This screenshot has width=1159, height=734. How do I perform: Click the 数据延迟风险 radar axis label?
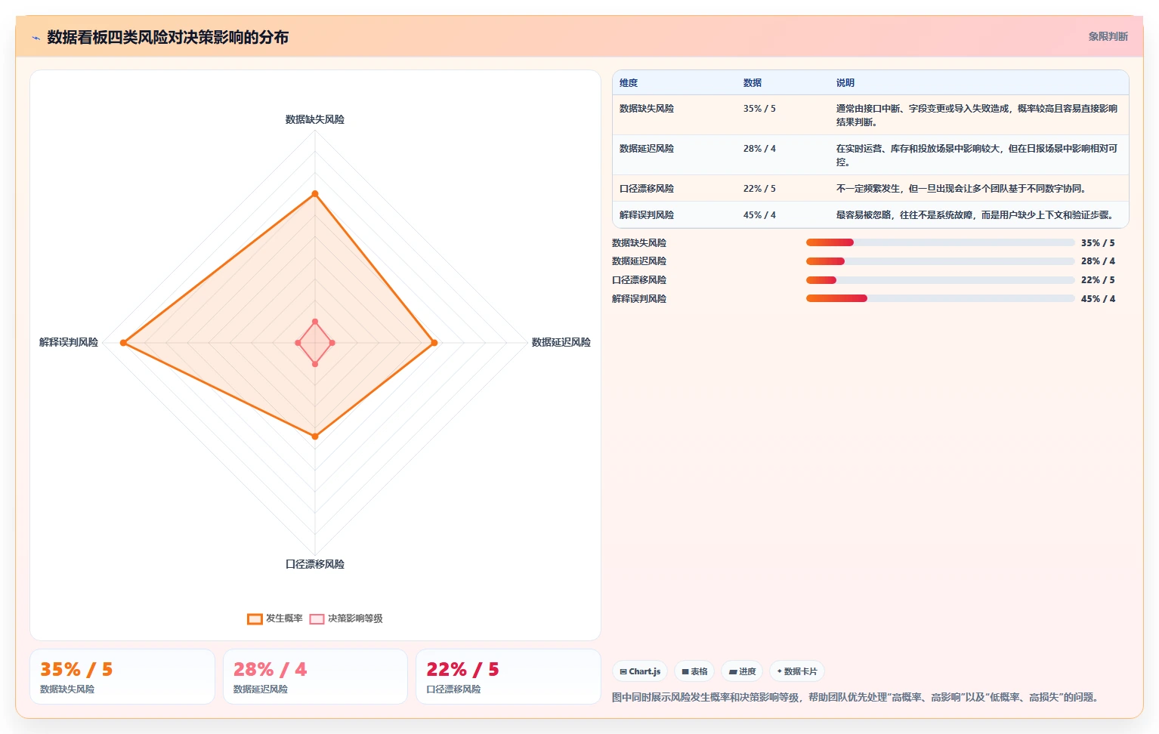pyautogui.click(x=561, y=342)
